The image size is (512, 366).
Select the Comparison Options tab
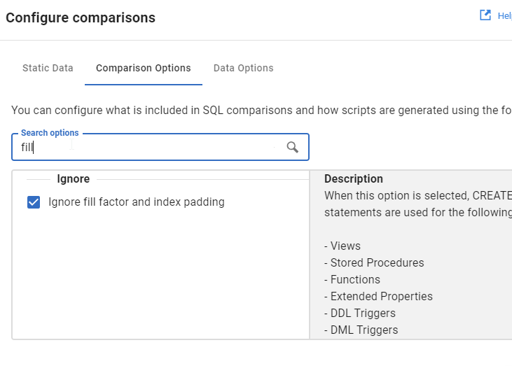point(144,68)
